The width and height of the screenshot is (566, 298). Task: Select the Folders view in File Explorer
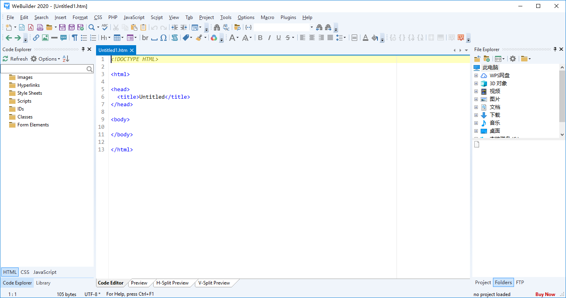503,283
